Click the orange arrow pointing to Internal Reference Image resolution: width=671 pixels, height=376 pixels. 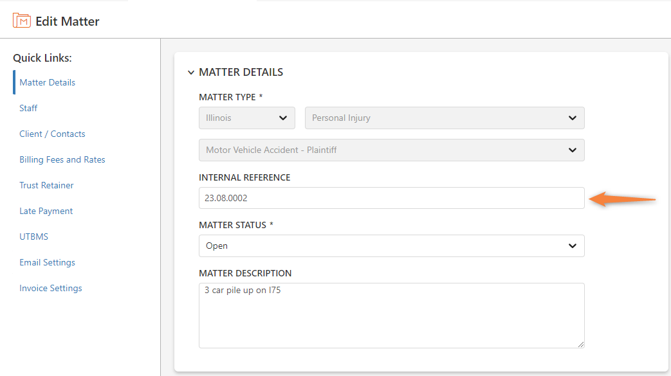pos(622,199)
